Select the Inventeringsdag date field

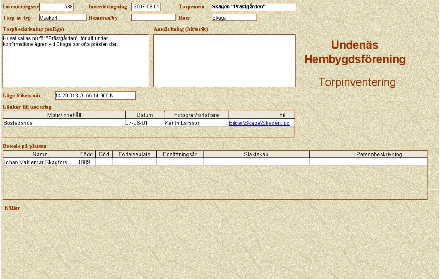click(146, 7)
